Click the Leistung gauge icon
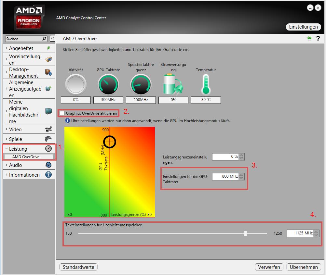This screenshot has height=275, width=326. pyautogui.click(x=48, y=149)
